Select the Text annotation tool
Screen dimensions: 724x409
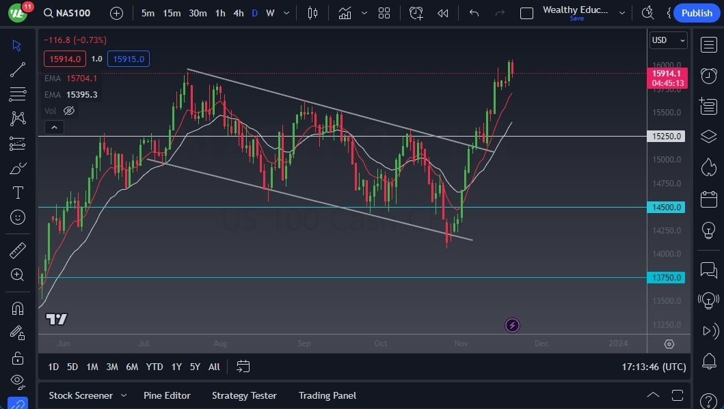[17, 193]
